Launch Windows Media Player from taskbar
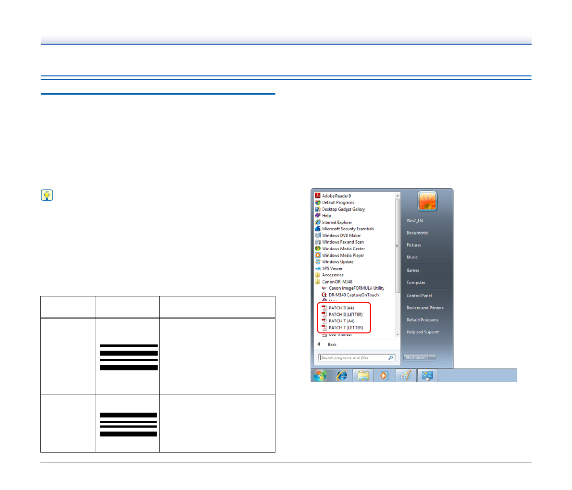The width and height of the screenshot is (572, 490). click(x=384, y=375)
